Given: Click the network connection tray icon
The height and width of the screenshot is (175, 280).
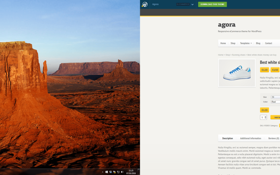Looking at the screenshot, I should click(118, 172).
